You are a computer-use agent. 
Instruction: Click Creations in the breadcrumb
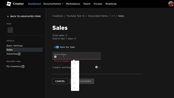click(x=58, y=16)
